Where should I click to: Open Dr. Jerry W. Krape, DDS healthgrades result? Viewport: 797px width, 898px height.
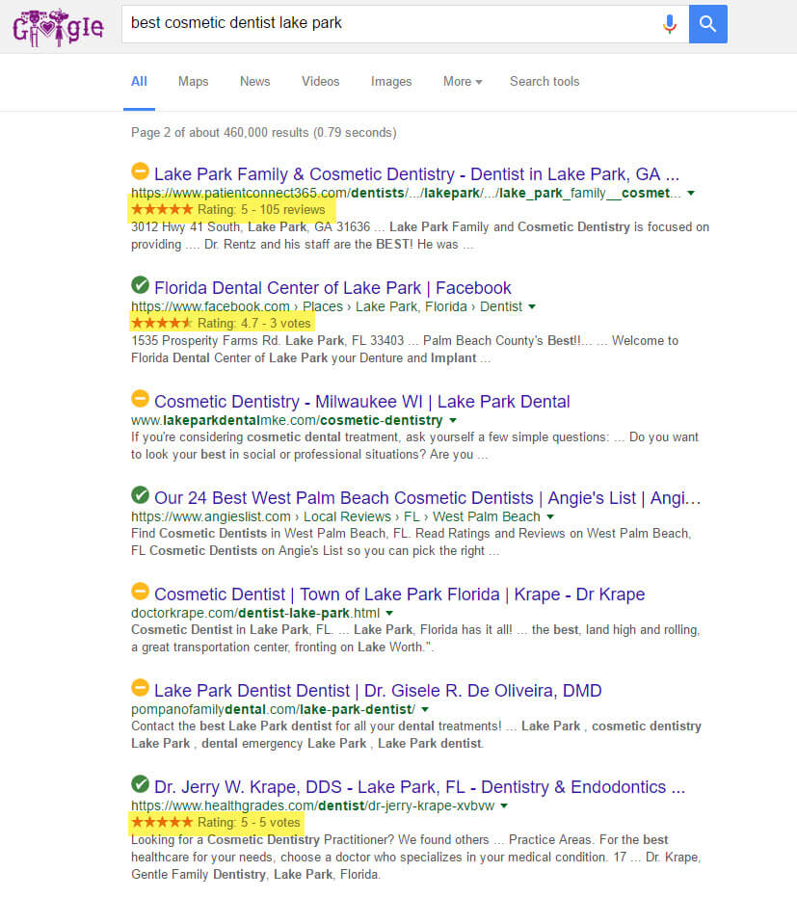[420, 787]
